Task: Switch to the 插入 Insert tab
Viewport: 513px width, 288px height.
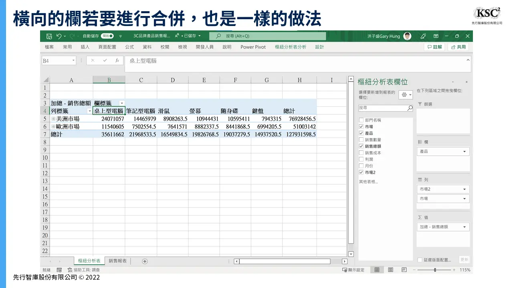Action: coord(85,47)
